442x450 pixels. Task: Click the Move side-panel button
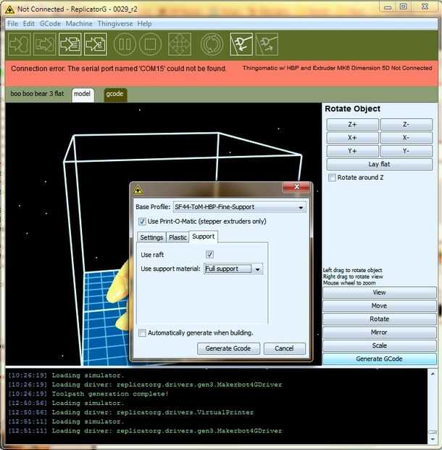tap(379, 306)
